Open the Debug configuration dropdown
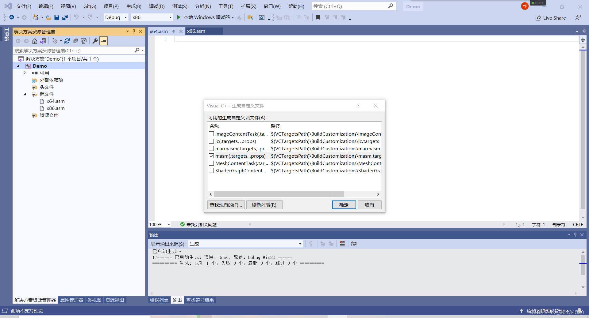Screen dimensions: 589x318 [125, 17]
